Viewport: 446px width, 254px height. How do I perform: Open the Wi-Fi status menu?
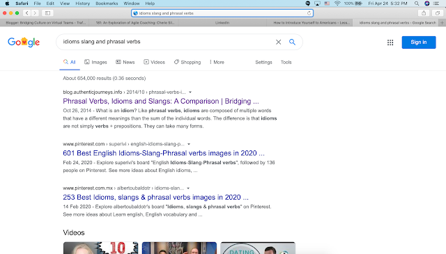click(337, 3)
